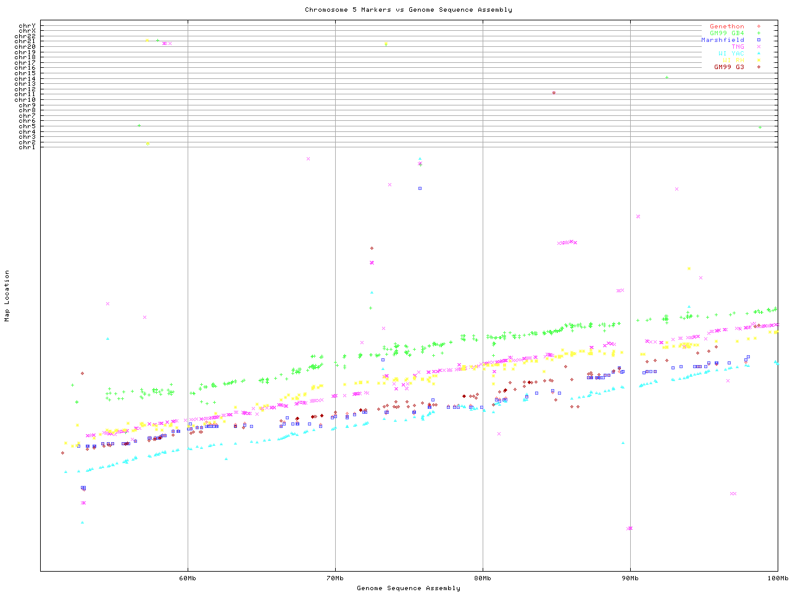
Task: Click the 'Genome Sequence Assembly' x-axis title
Action: 408,588
